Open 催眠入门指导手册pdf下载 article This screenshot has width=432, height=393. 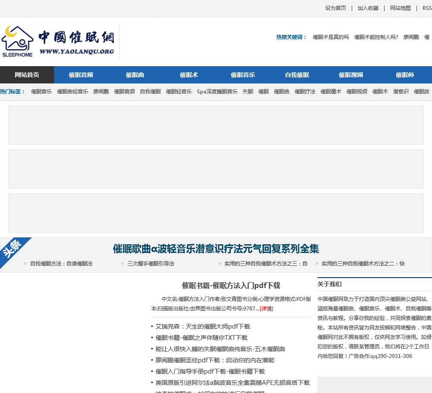point(210,371)
